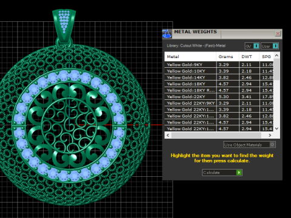Image resolution: width=291 pixels, height=218 pixels.
Task: Click the SPG column header
Action: (266, 57)
